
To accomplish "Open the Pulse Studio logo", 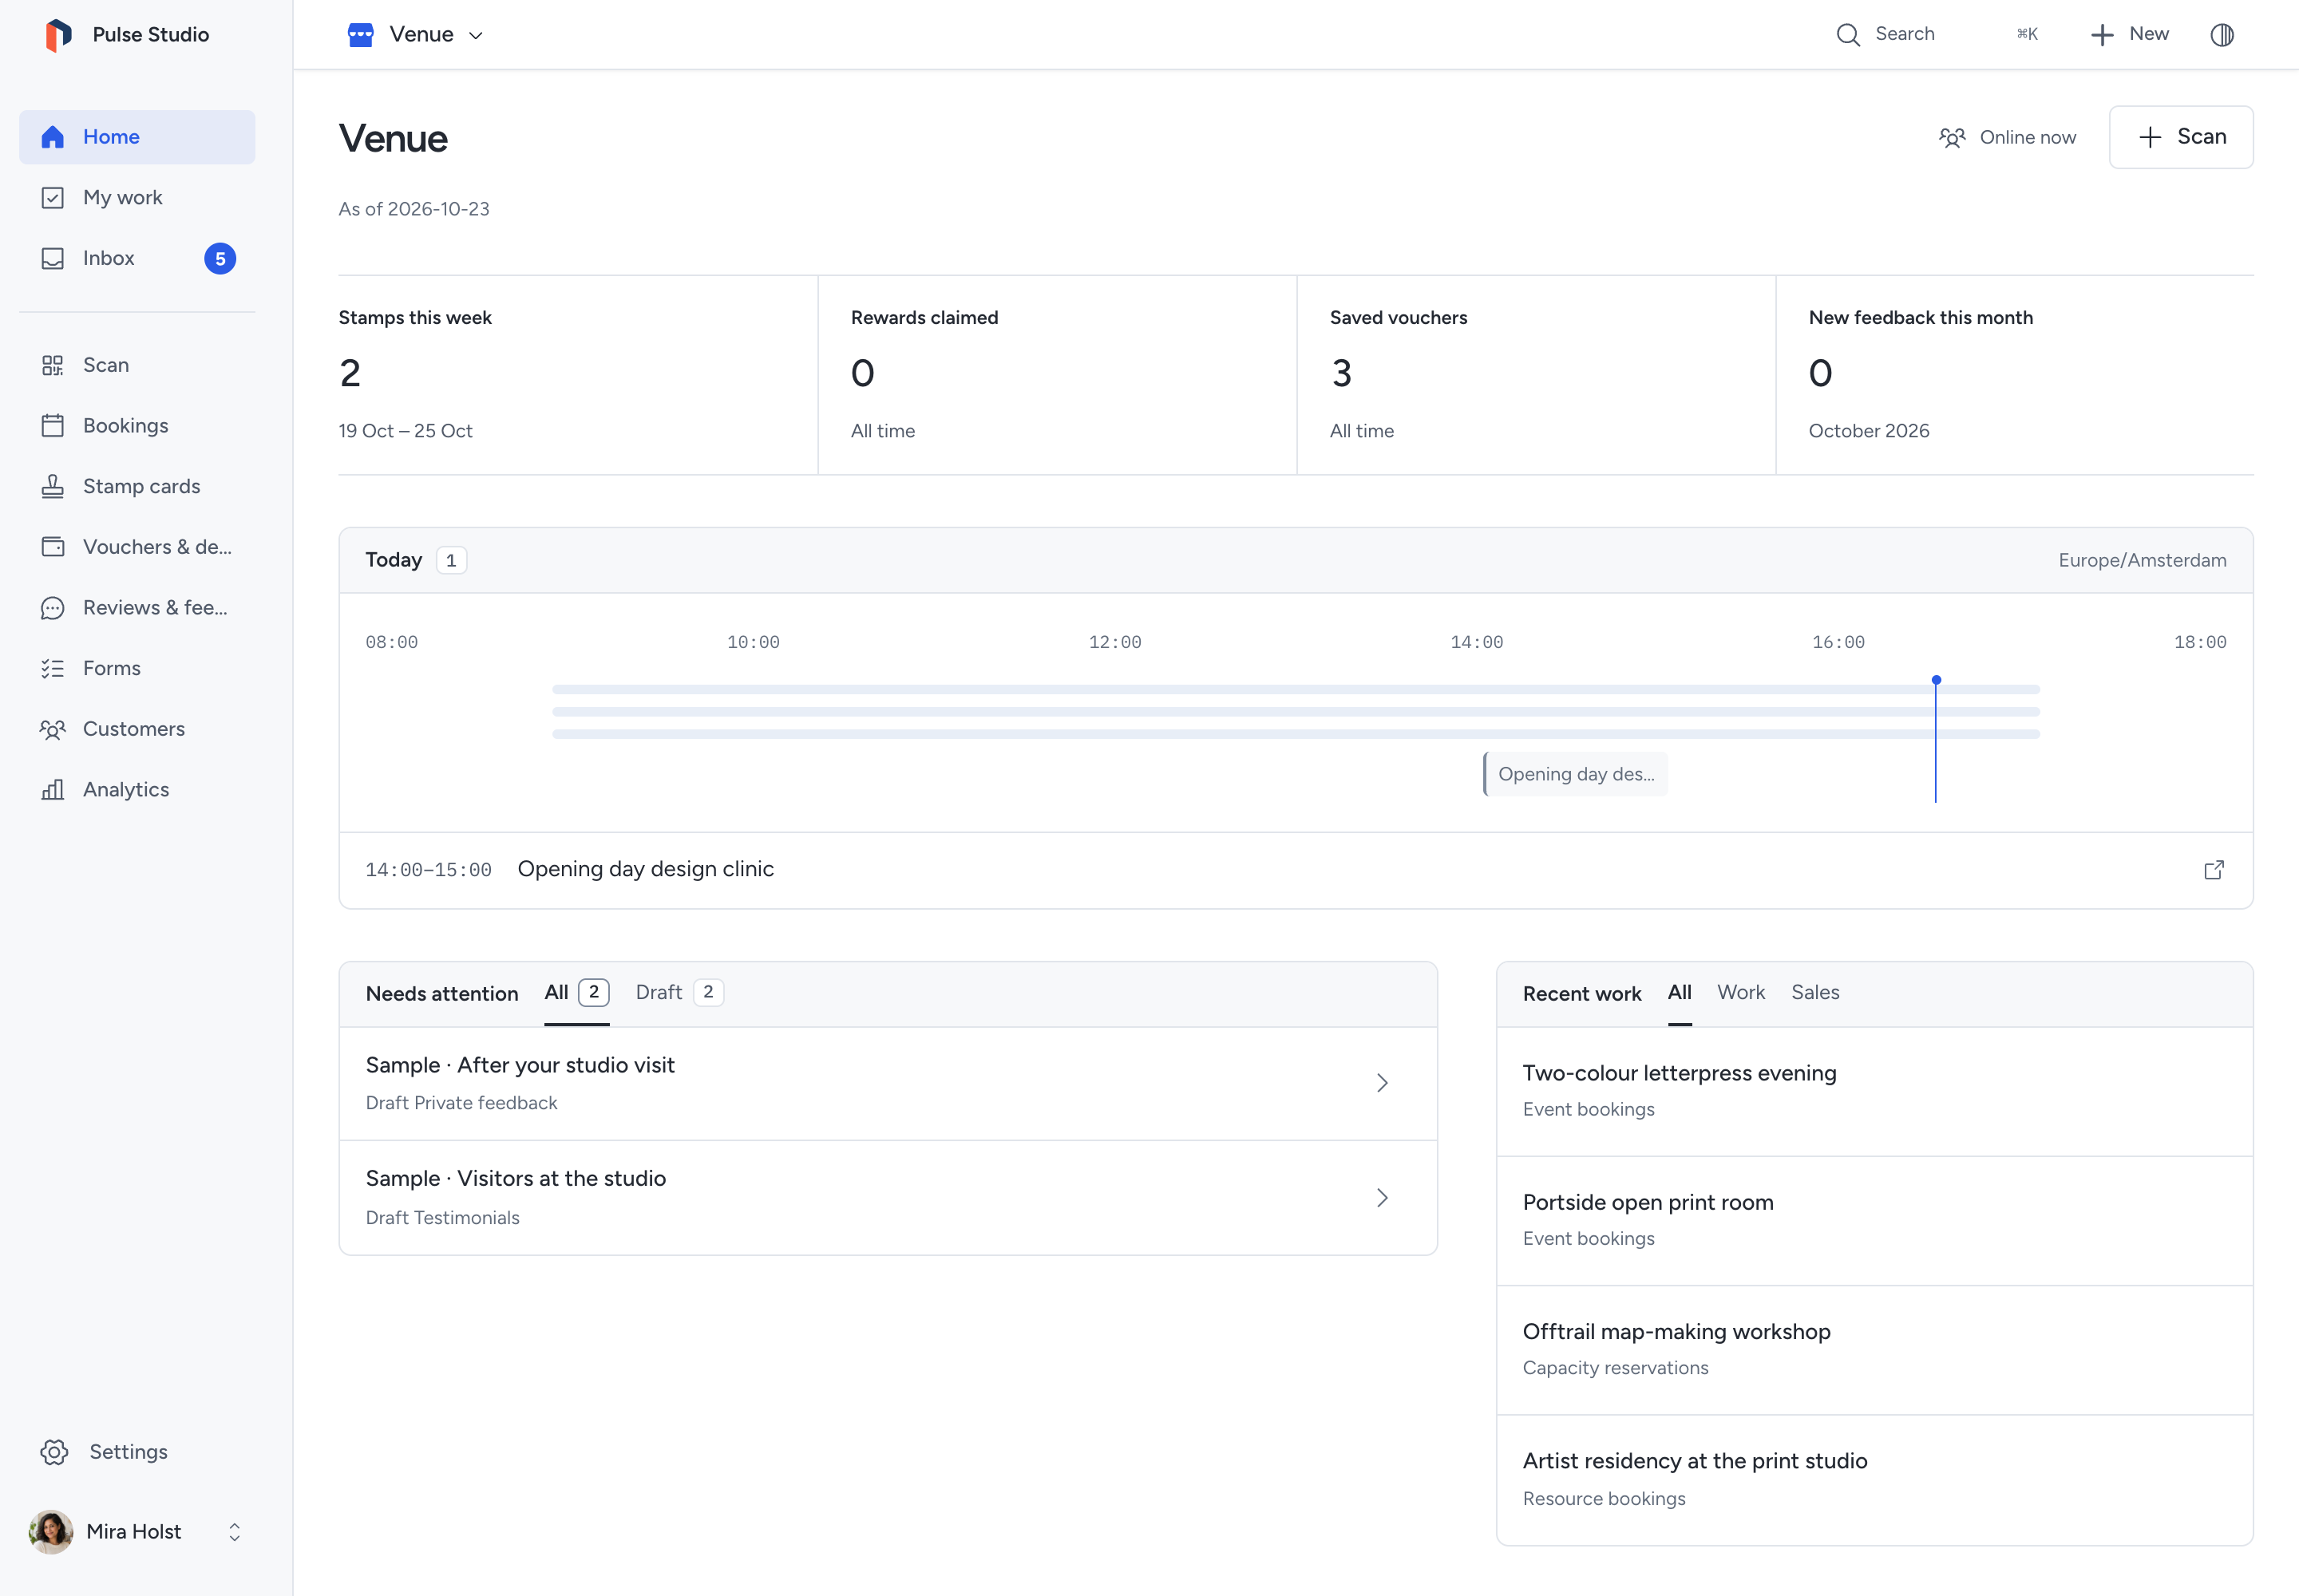I will click(59, 34).
